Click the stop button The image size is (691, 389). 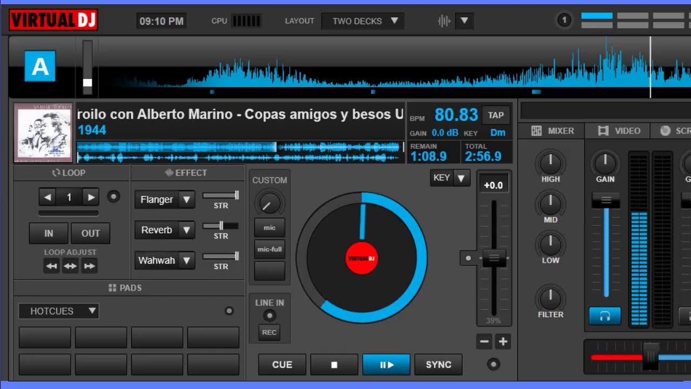pos(334,365)
